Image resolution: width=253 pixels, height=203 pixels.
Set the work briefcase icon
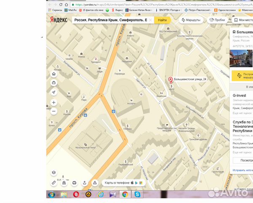tap(54, 83)
